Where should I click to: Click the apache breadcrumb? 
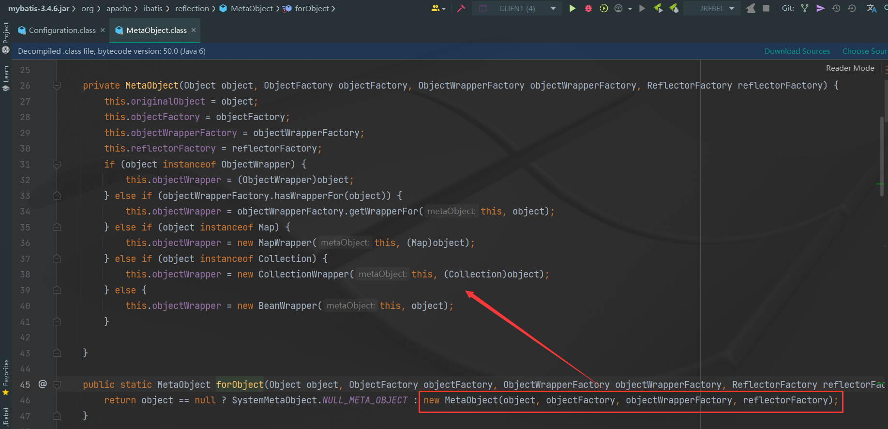(x=119, y=8)
